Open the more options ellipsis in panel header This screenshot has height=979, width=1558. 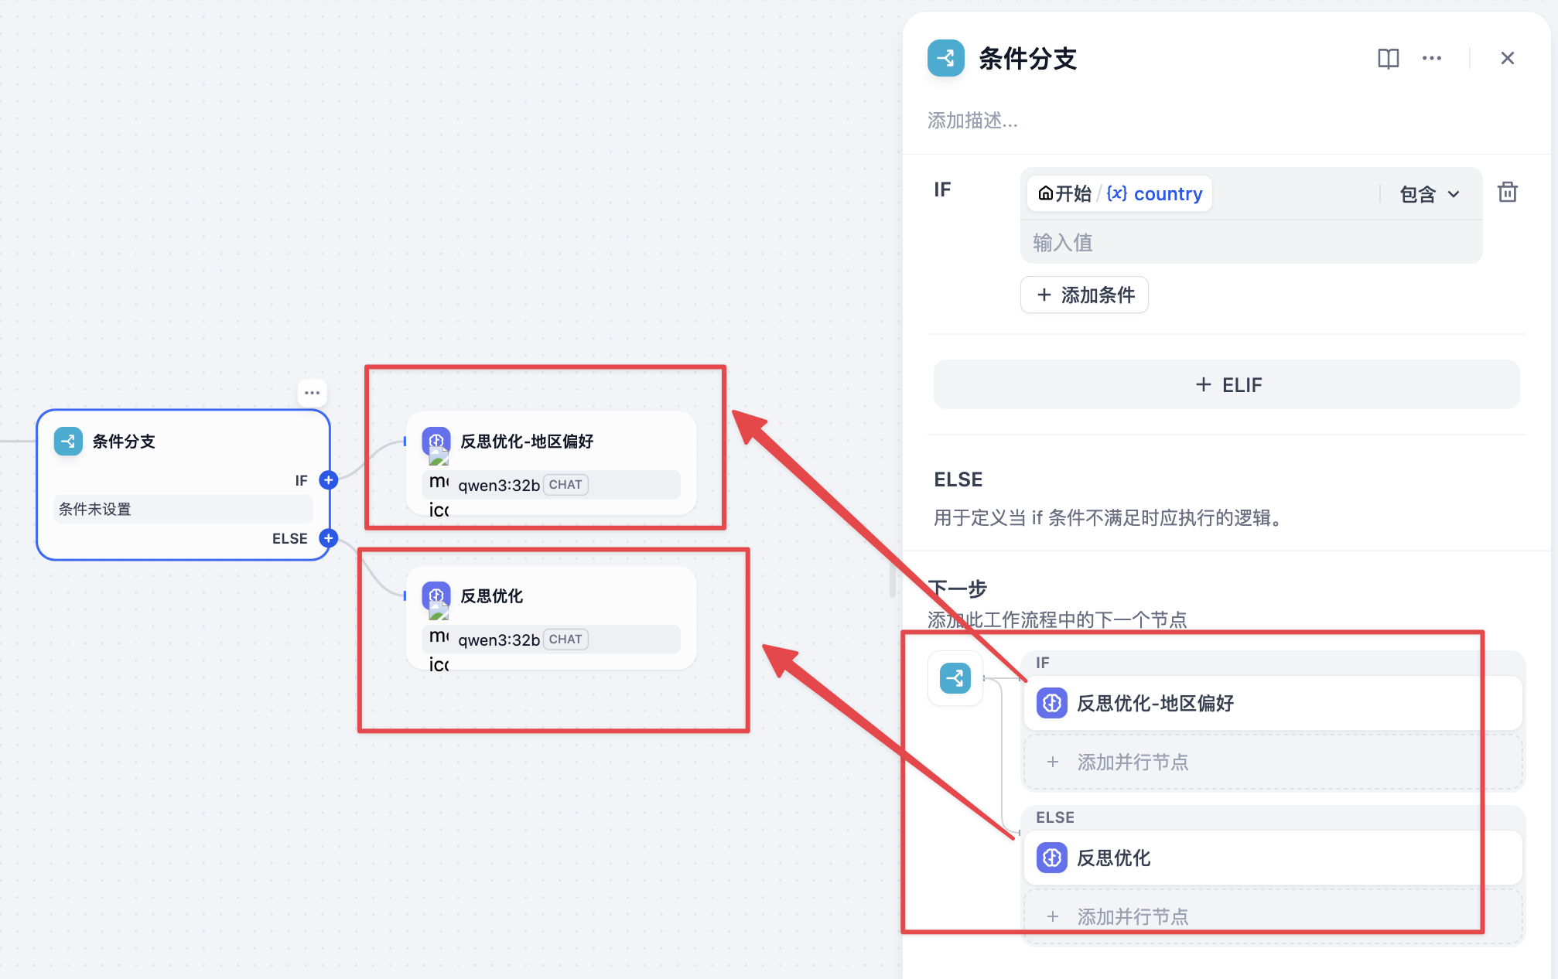pos(1432,59)
